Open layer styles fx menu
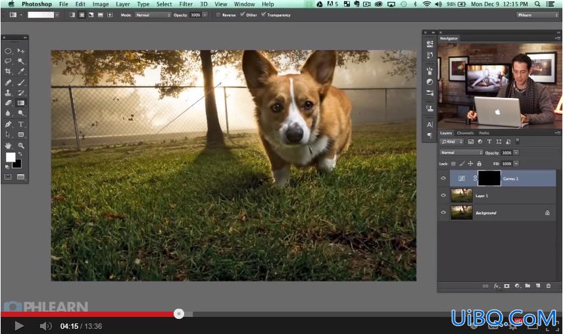The width and height of the screenshot is (563, 334). (496, 286)
